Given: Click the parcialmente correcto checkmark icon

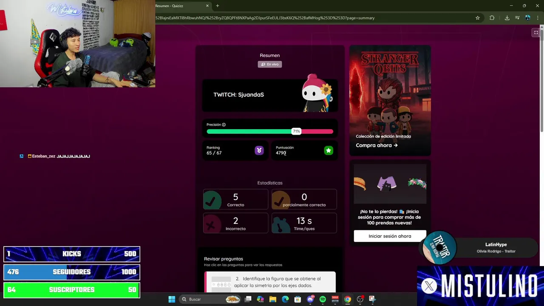Looking at the screenshot, I should tap(280, 200).
